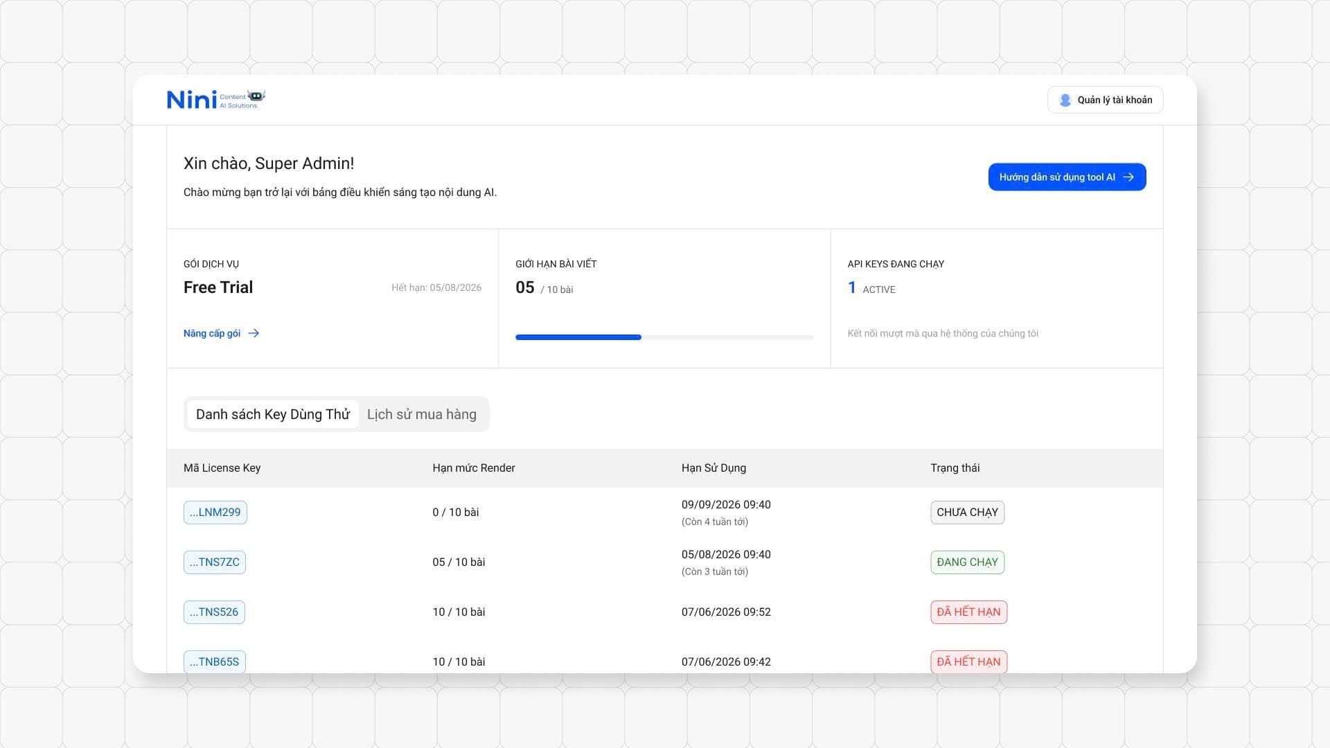
Task: Open Hướng dẫn sử dụng tool AI
Action: (x=1067, y=177)
